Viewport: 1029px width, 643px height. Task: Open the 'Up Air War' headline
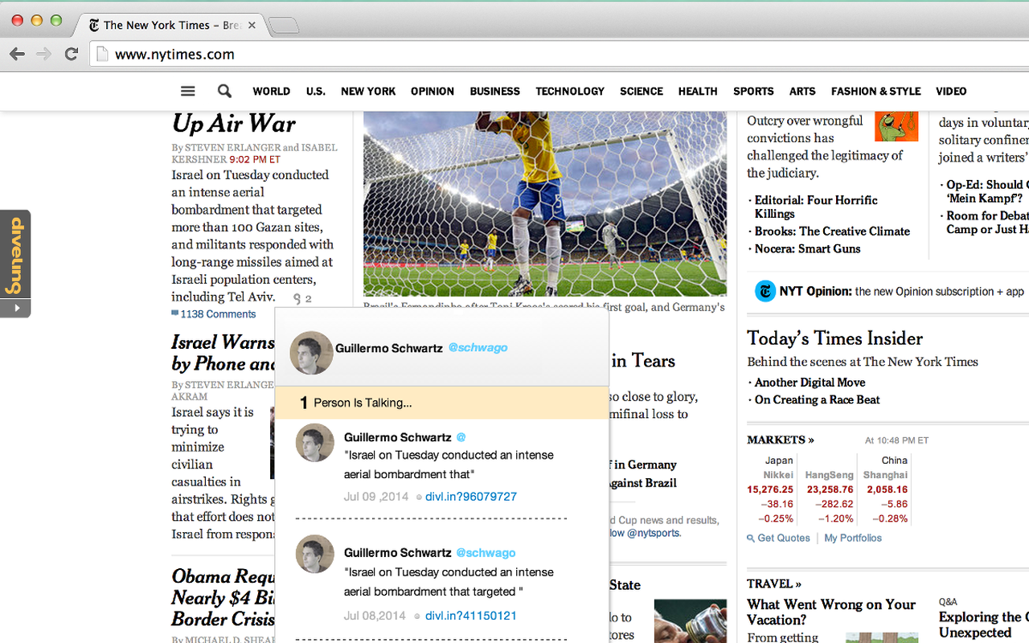coord(234,124)
